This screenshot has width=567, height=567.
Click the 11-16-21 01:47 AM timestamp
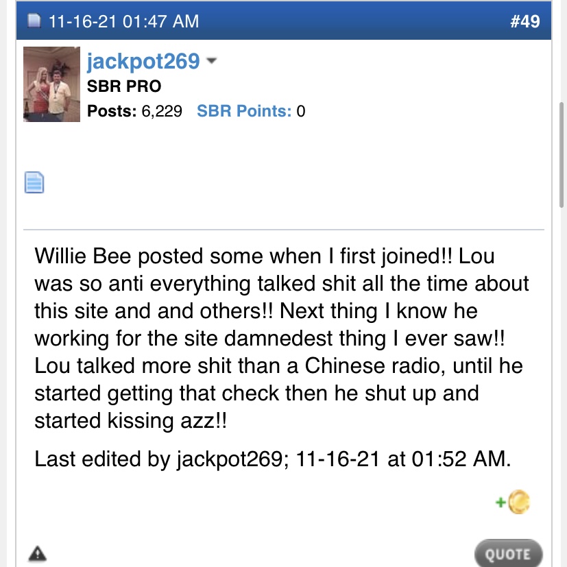pos(123,21)
